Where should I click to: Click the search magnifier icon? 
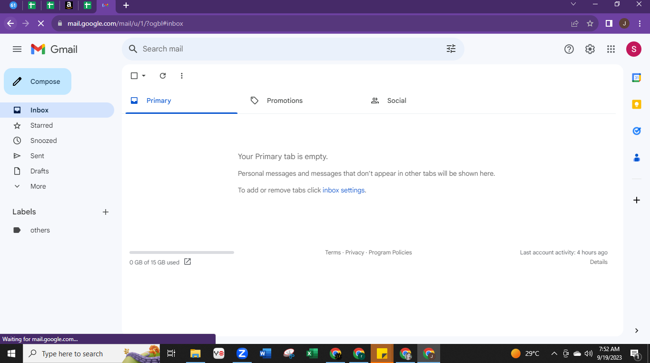(x=133, y=49)
